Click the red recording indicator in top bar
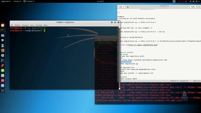The width and height of the screenshot is (201, 113). (182, 1)
